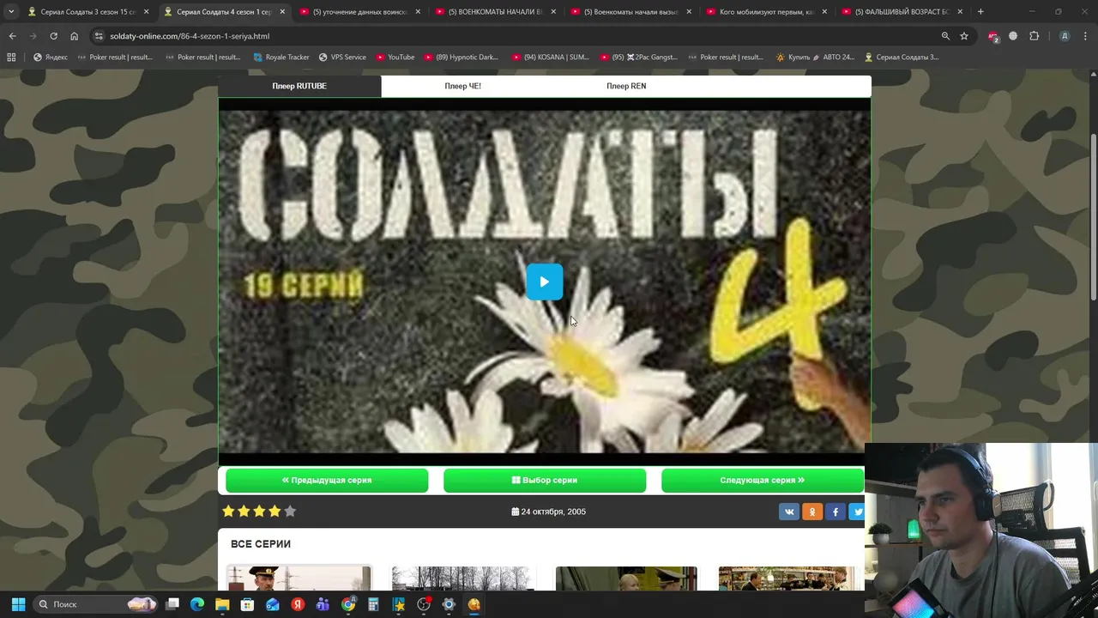Screen dimensions: 1098x618
Task: Open Microsoft Store from taskbar
Action: (x=247, y=604)
